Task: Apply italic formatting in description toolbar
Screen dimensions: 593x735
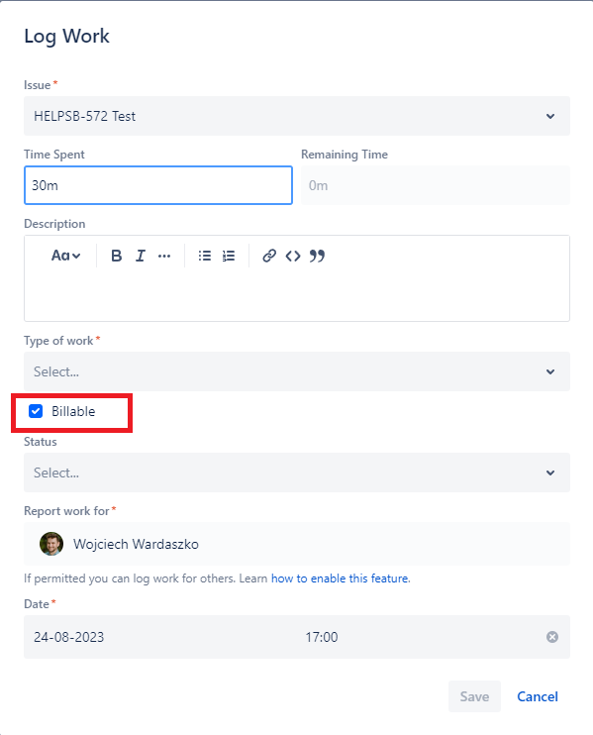Action: [140, 256]
